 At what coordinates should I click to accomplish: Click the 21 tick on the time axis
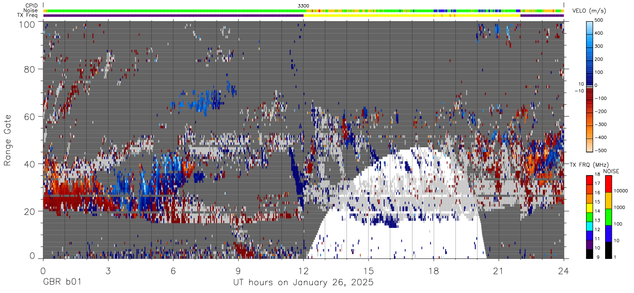[x=498, y=270]
